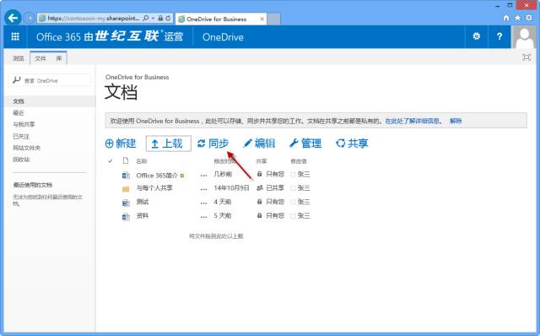Dismiss the welcome banner via 解除

click(456, 121)
